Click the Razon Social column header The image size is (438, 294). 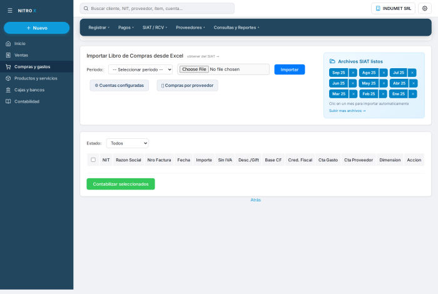128,160
